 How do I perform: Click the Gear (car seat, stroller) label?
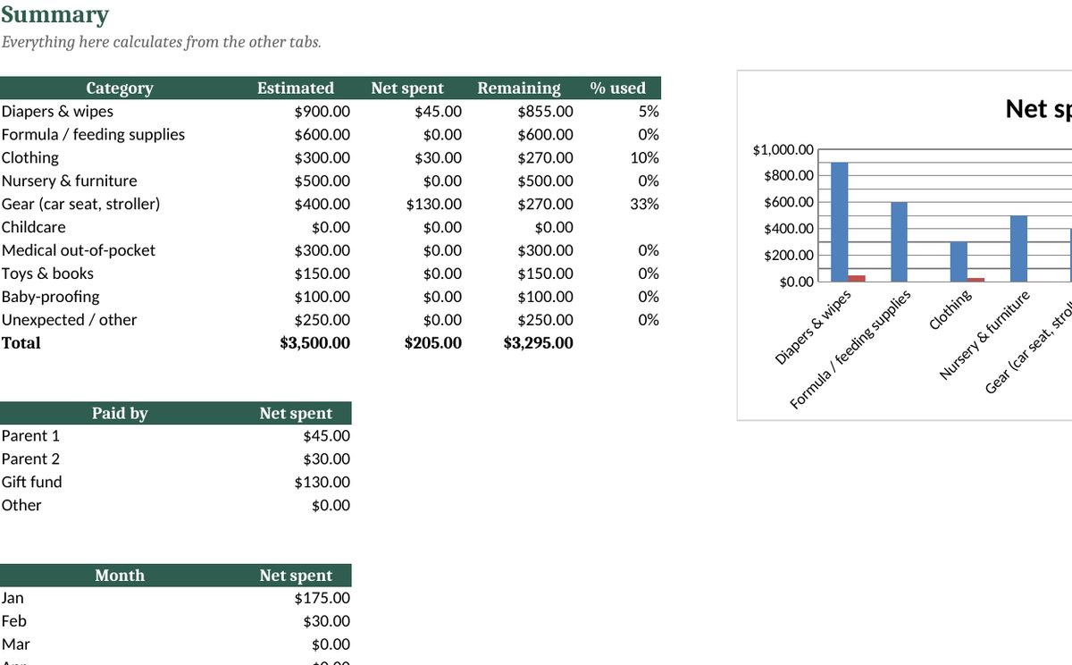80,205
